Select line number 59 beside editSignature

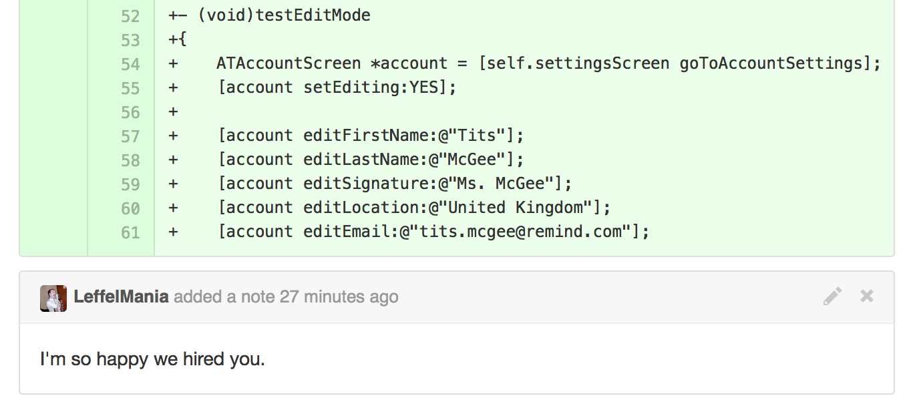tap(130, 184)
